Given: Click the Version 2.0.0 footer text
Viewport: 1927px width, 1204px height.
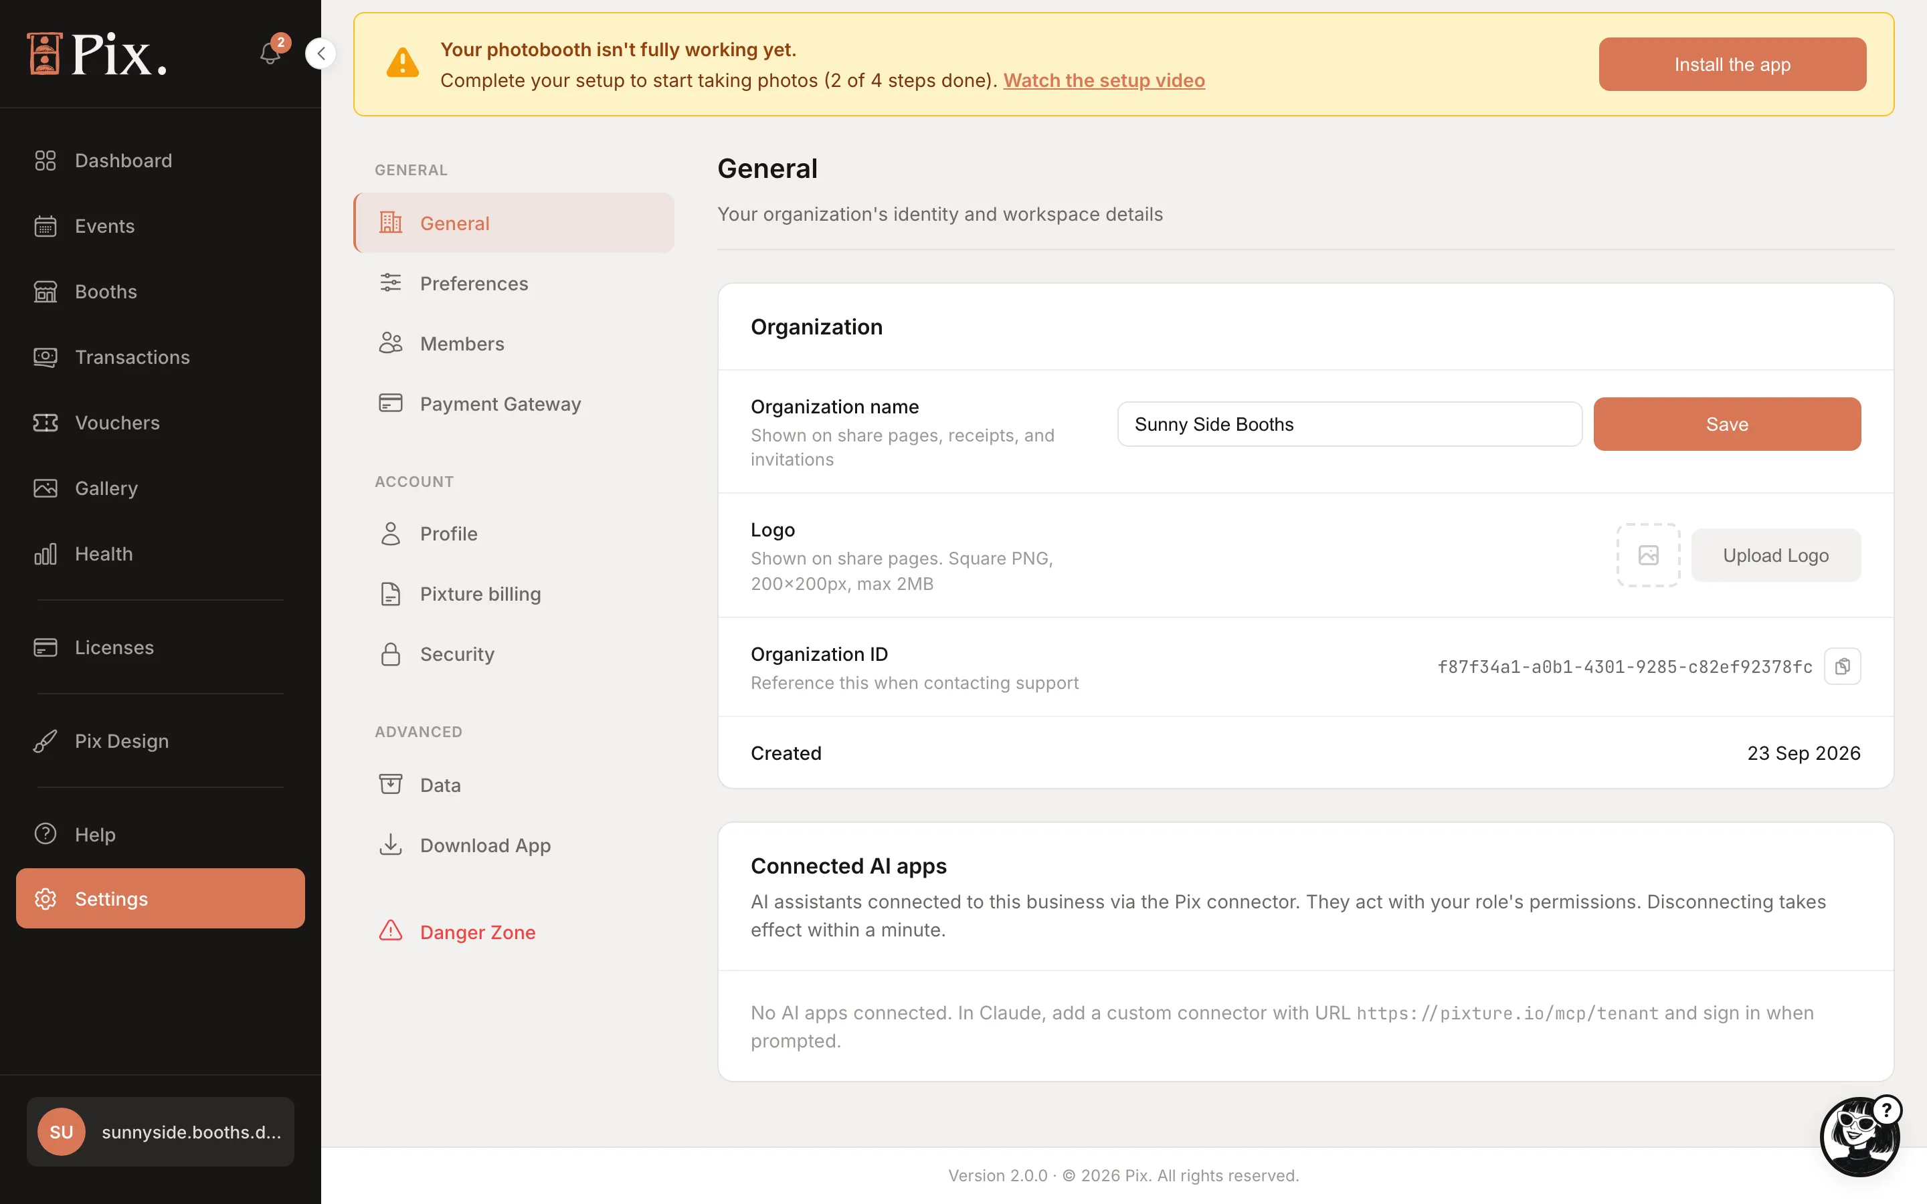Looking at the screenshot, I should (998, 1175).
